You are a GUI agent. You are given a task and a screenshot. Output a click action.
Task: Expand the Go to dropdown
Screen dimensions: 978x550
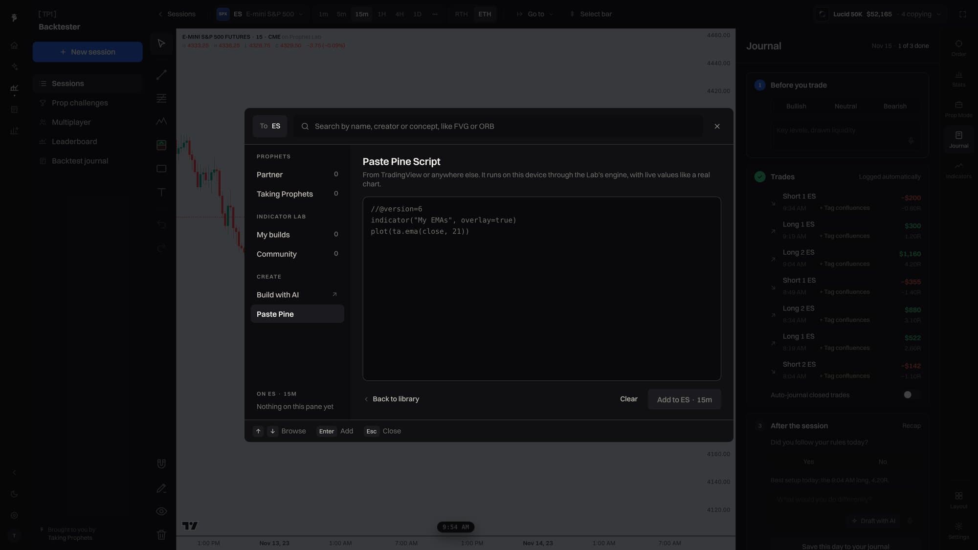pyautogui.click(x=535, y=14)
